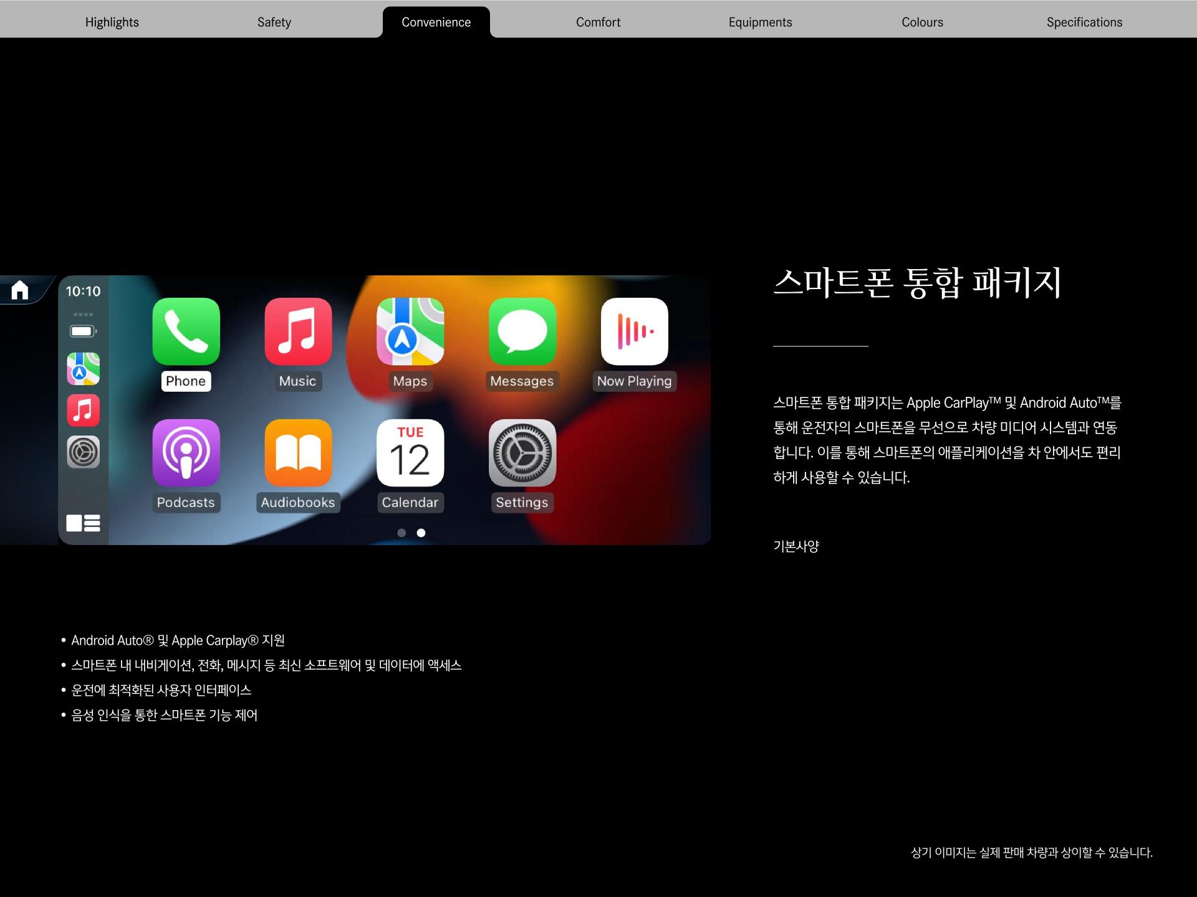The width and height of the screenshot is (1197, 897).
Task: Click the heading 스마트폰 통합 패키지
Action: click(x=917, y=283)
